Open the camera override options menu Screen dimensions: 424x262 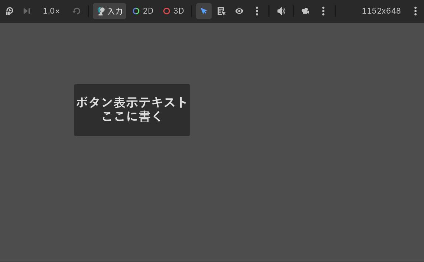323,11
